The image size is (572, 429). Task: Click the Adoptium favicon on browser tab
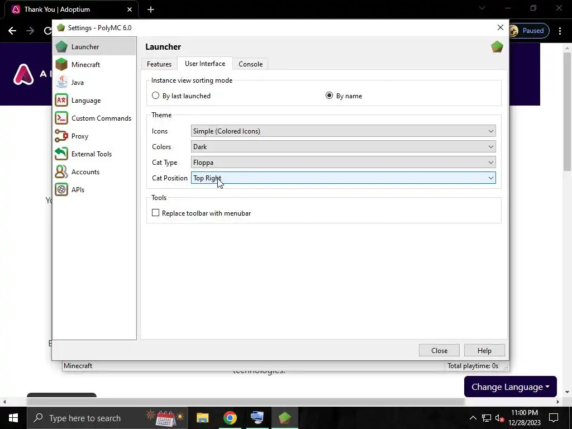[16, 9]
